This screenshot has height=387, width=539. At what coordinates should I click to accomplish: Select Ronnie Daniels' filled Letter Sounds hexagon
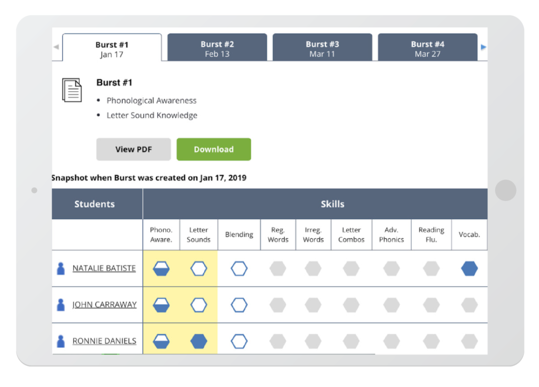198,341
